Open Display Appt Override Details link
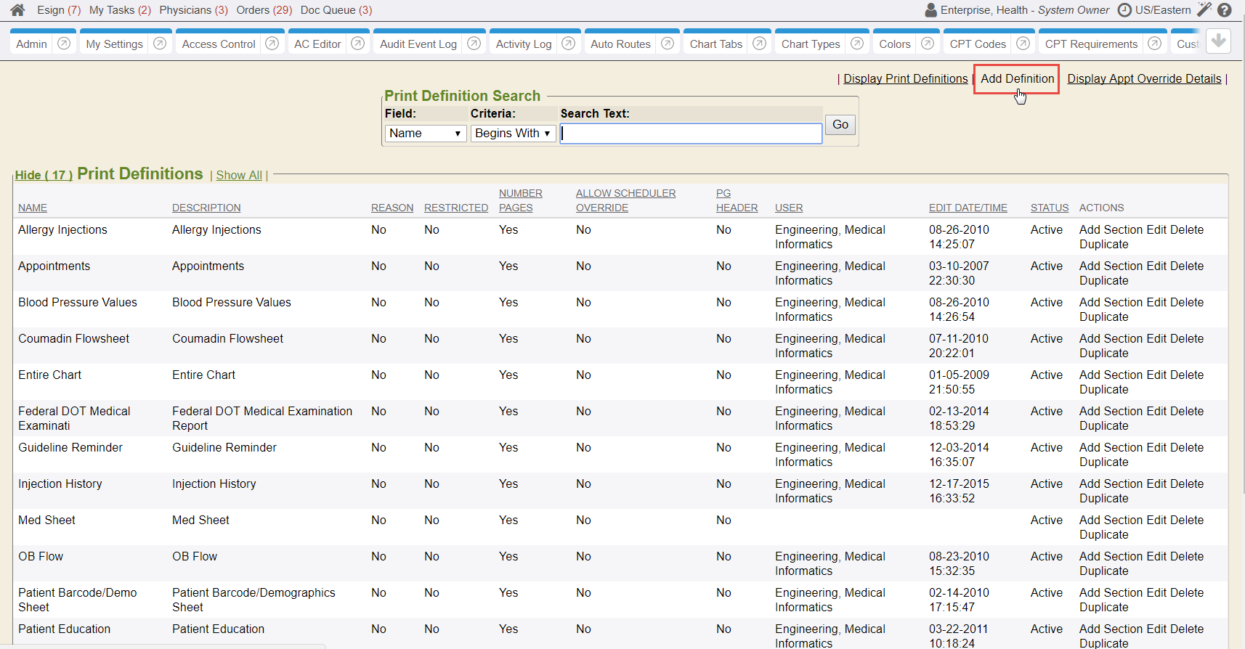This screenshot has width=1245, height=649. 1144,79
